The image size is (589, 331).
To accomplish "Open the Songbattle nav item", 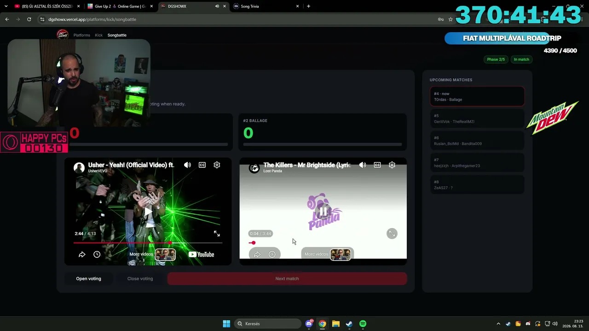I will 117,35.
